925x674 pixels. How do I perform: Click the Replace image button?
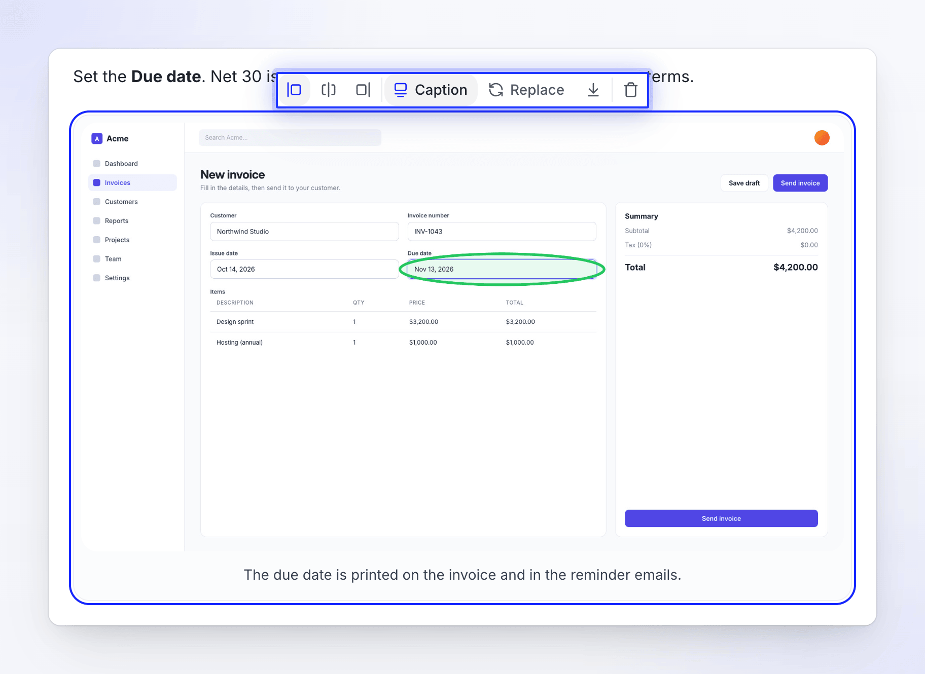tap(526, 90)
